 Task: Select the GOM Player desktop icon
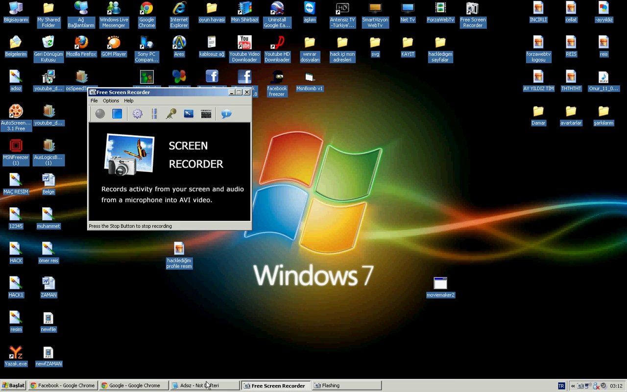pos(114,47)
